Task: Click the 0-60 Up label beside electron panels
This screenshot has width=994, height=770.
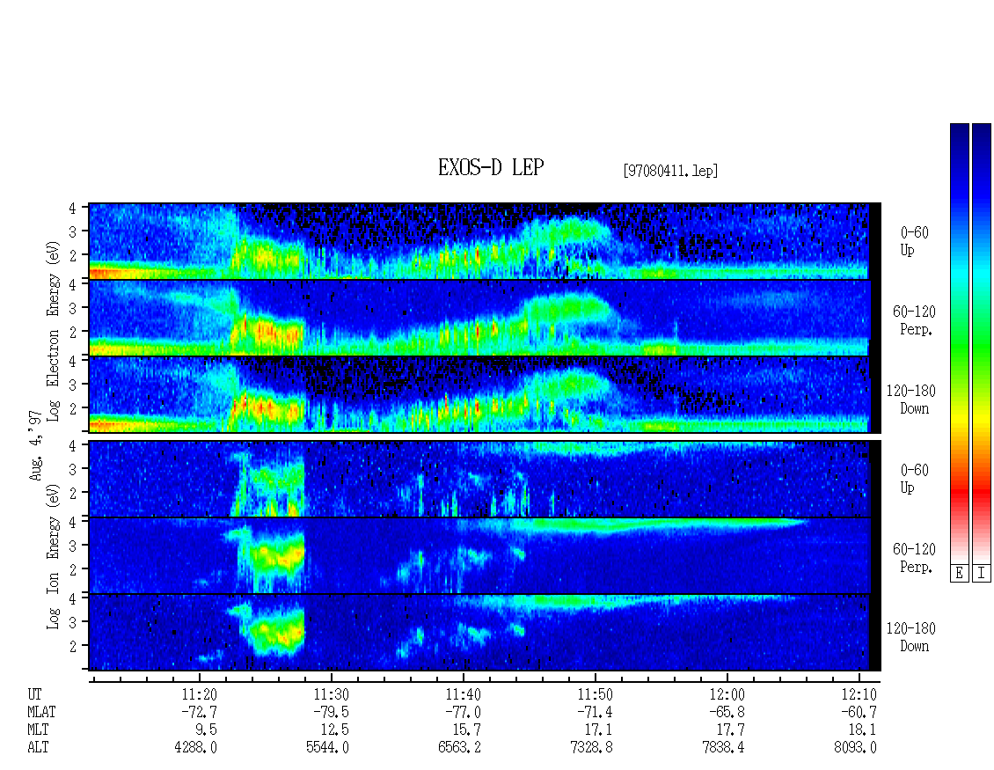Action: 914,241
